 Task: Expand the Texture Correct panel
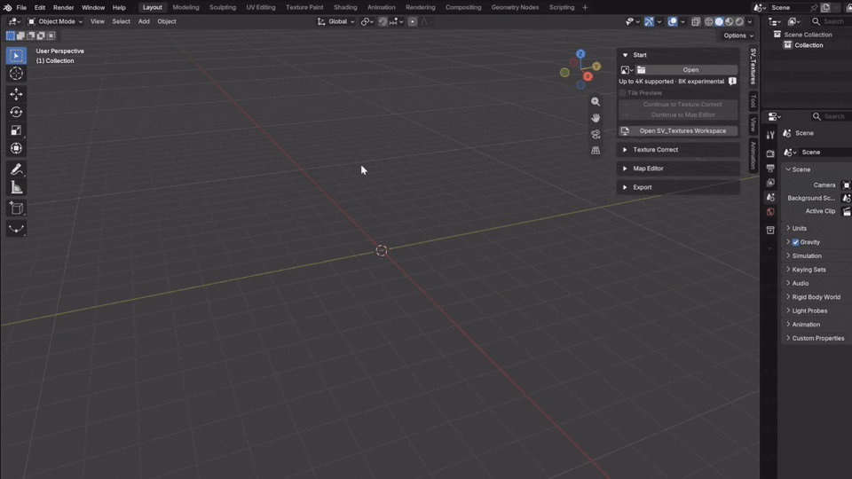coord(625,150)
